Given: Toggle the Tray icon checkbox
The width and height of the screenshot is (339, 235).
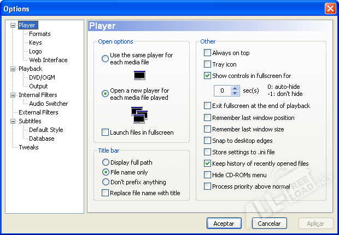Looking at the screenshot, I should [207, 64].
